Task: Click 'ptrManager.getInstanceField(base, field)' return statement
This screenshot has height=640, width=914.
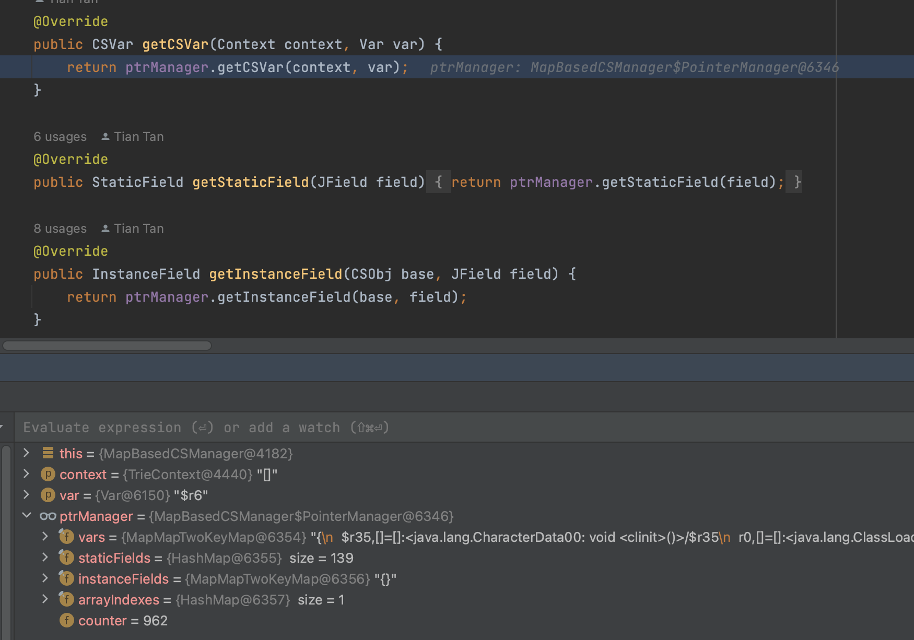Action: (266, 297)
